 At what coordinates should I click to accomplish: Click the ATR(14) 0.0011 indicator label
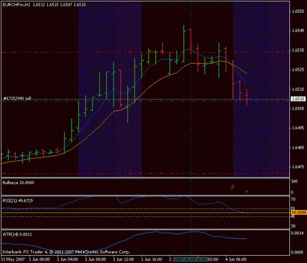coord(17,234)
